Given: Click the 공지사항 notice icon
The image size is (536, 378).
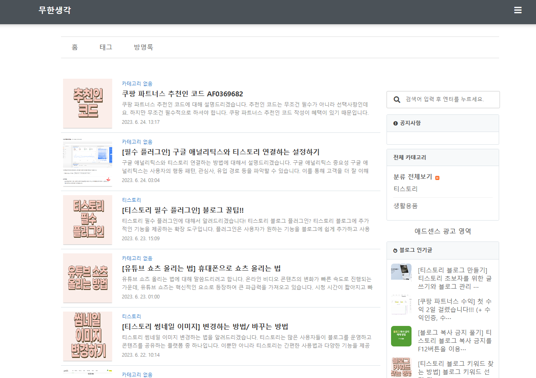Looking at the screenshot, I should tap(396, 123).
